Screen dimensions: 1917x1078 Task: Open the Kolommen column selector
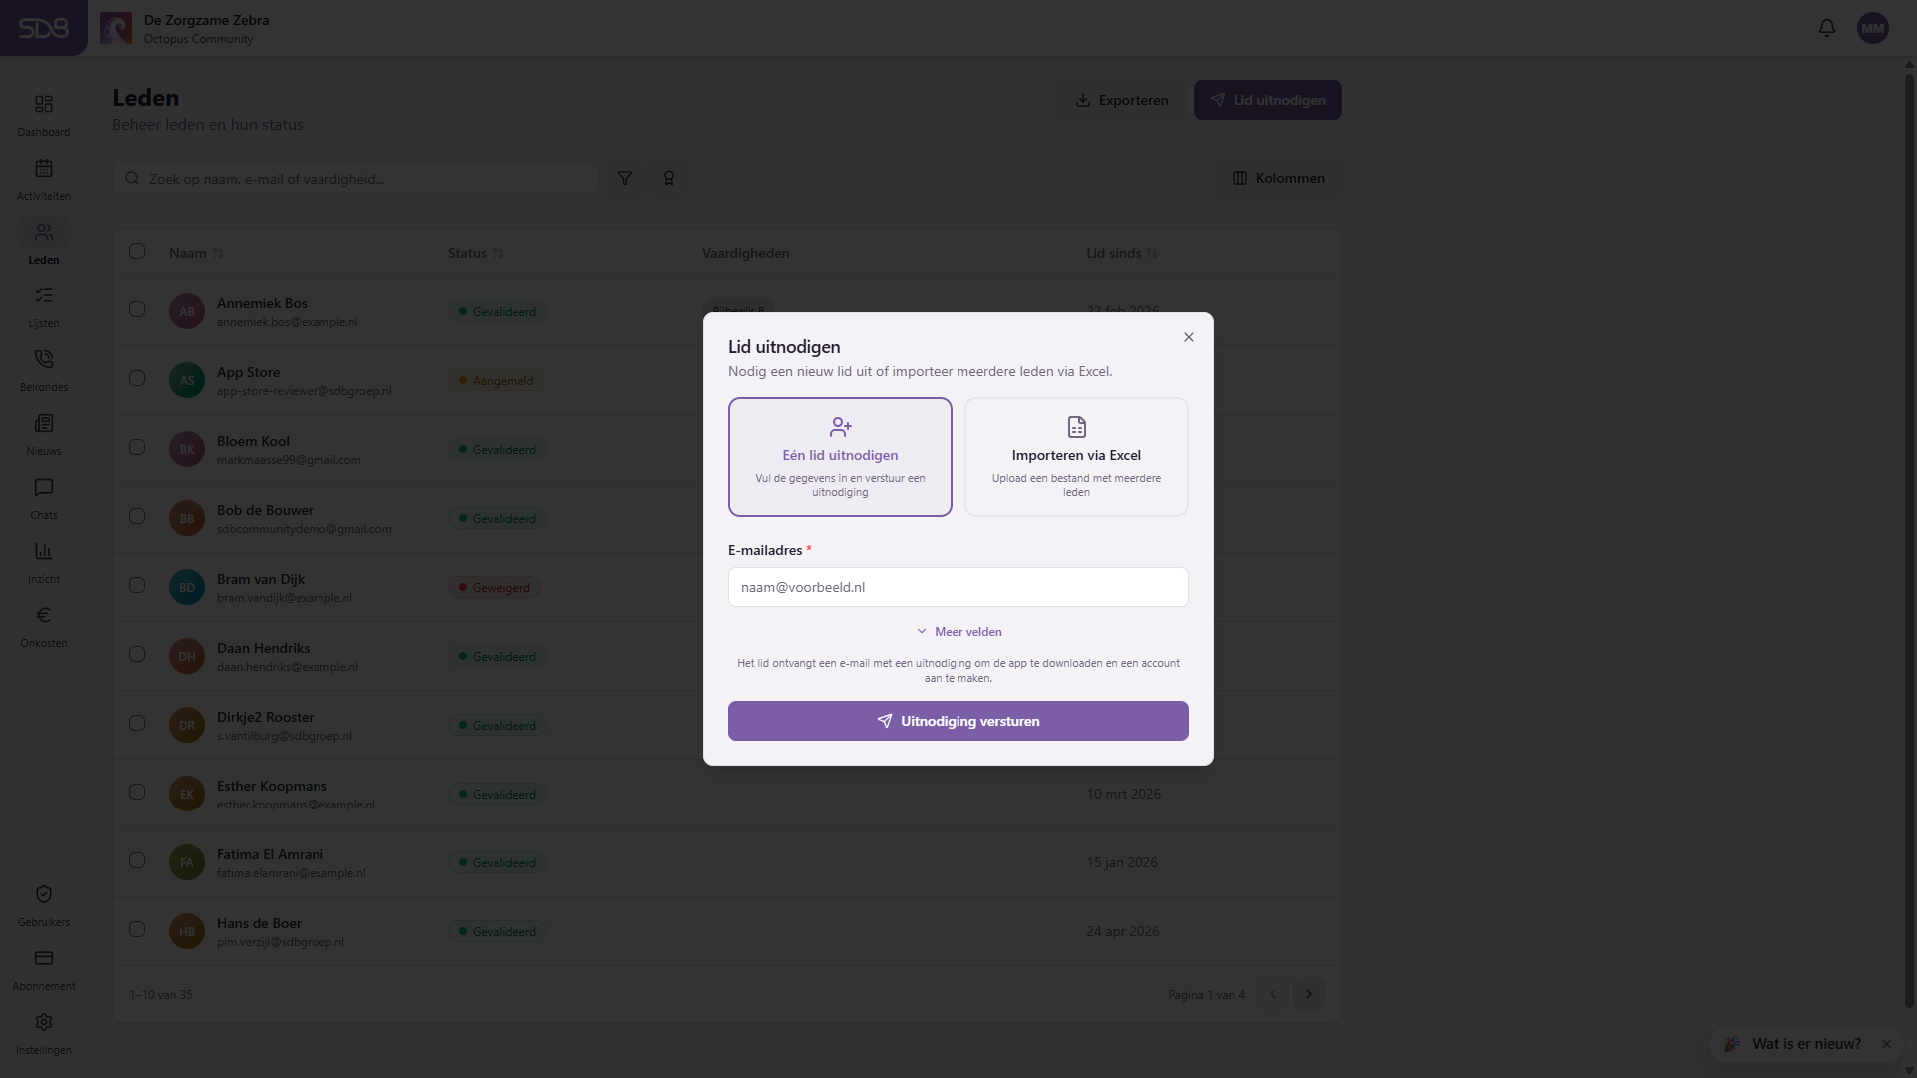[x=1279, y=178]
